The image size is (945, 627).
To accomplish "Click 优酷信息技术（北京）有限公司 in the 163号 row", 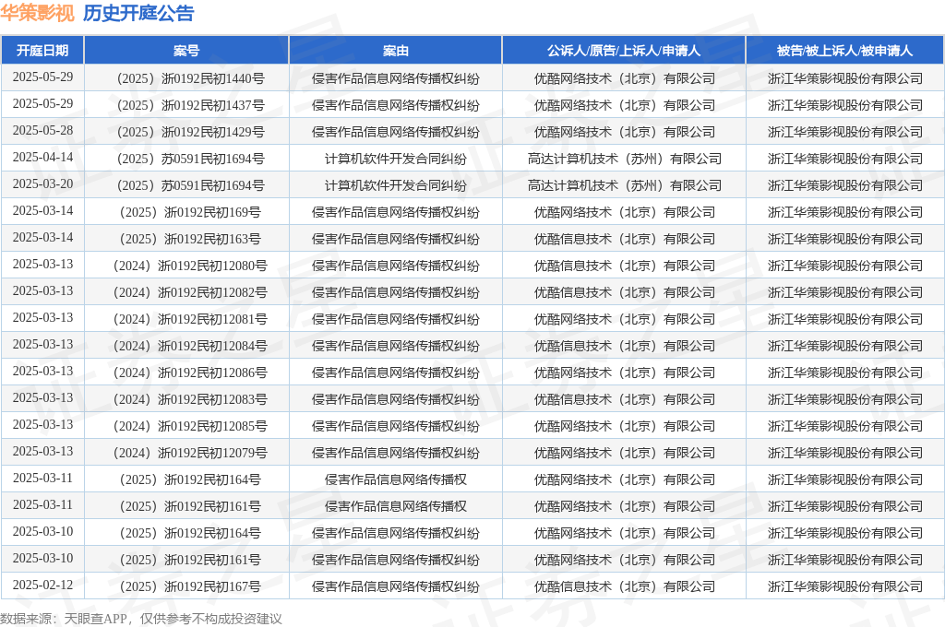I will [x=625, y=239].
